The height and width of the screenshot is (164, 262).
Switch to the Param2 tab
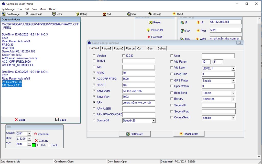coord(106,48)
